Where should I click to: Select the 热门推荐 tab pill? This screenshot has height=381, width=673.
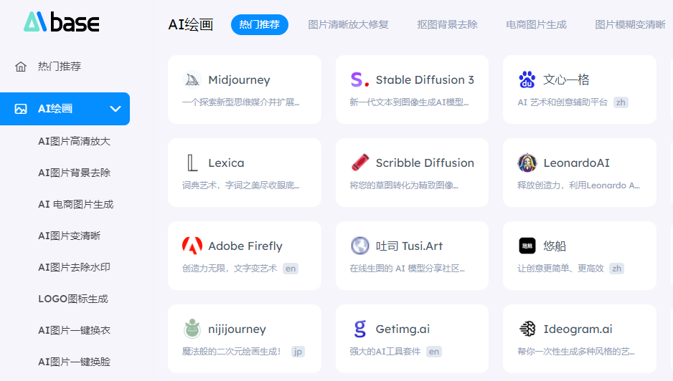click(260, 25)
